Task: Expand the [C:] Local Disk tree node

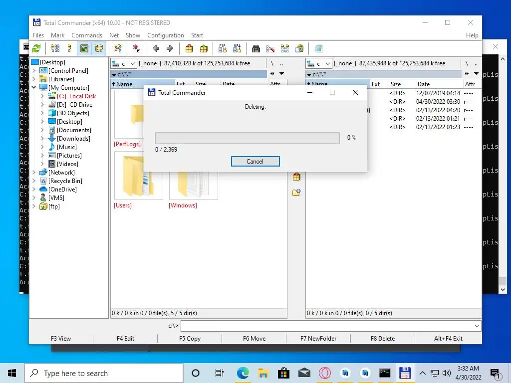Action: click(42, 96)
